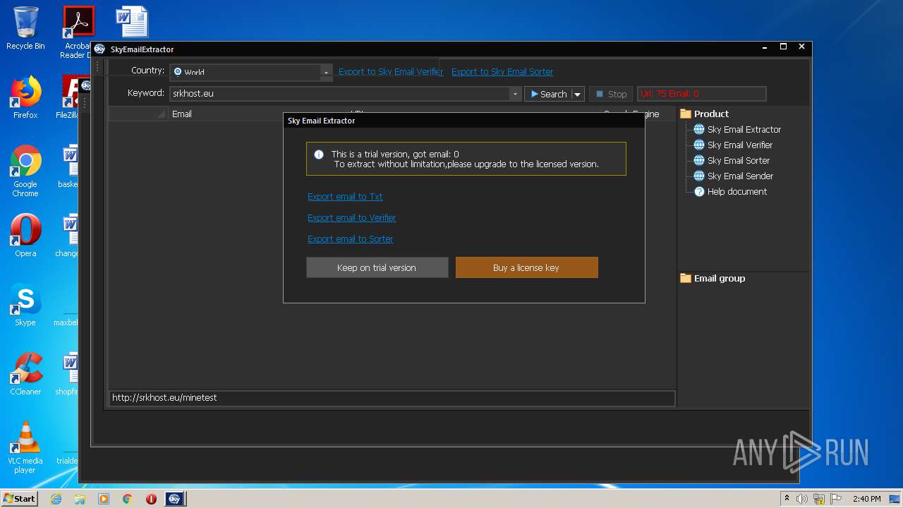The height and width of the screenshot is (508, 903).
Task: Select Sky Email Extractor in Product tree
Action: pos(744,130)
